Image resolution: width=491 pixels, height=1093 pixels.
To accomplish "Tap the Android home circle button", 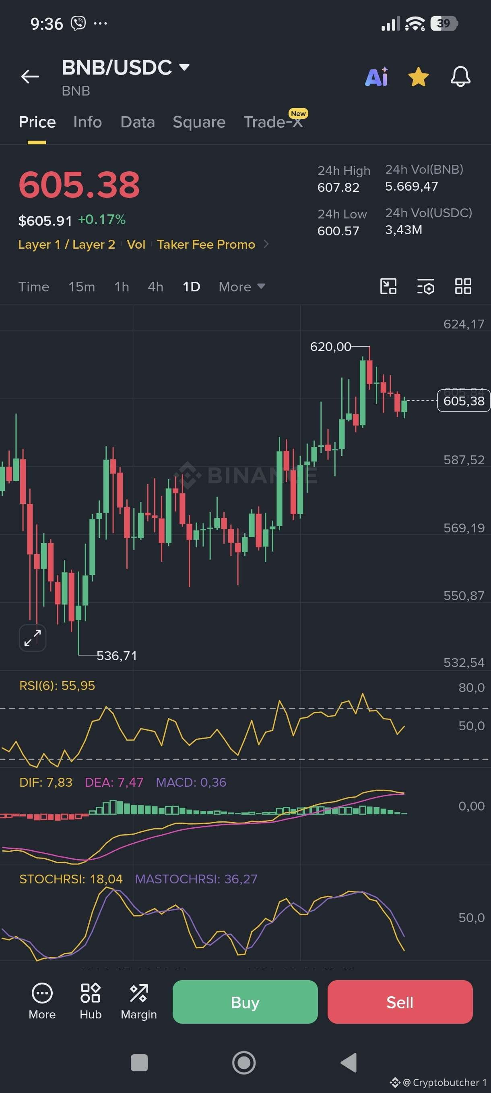I will click(x=244, y=1063).
